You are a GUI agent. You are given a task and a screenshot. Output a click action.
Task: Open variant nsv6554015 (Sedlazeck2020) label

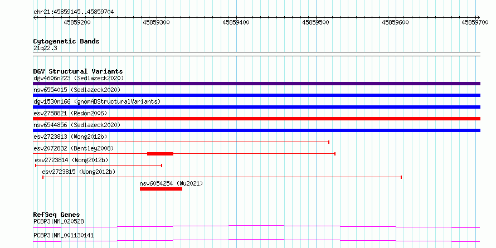click(x=77, y=90)
